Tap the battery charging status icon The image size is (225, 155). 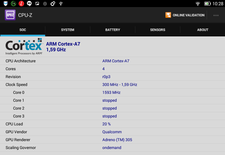coord(207,4)
